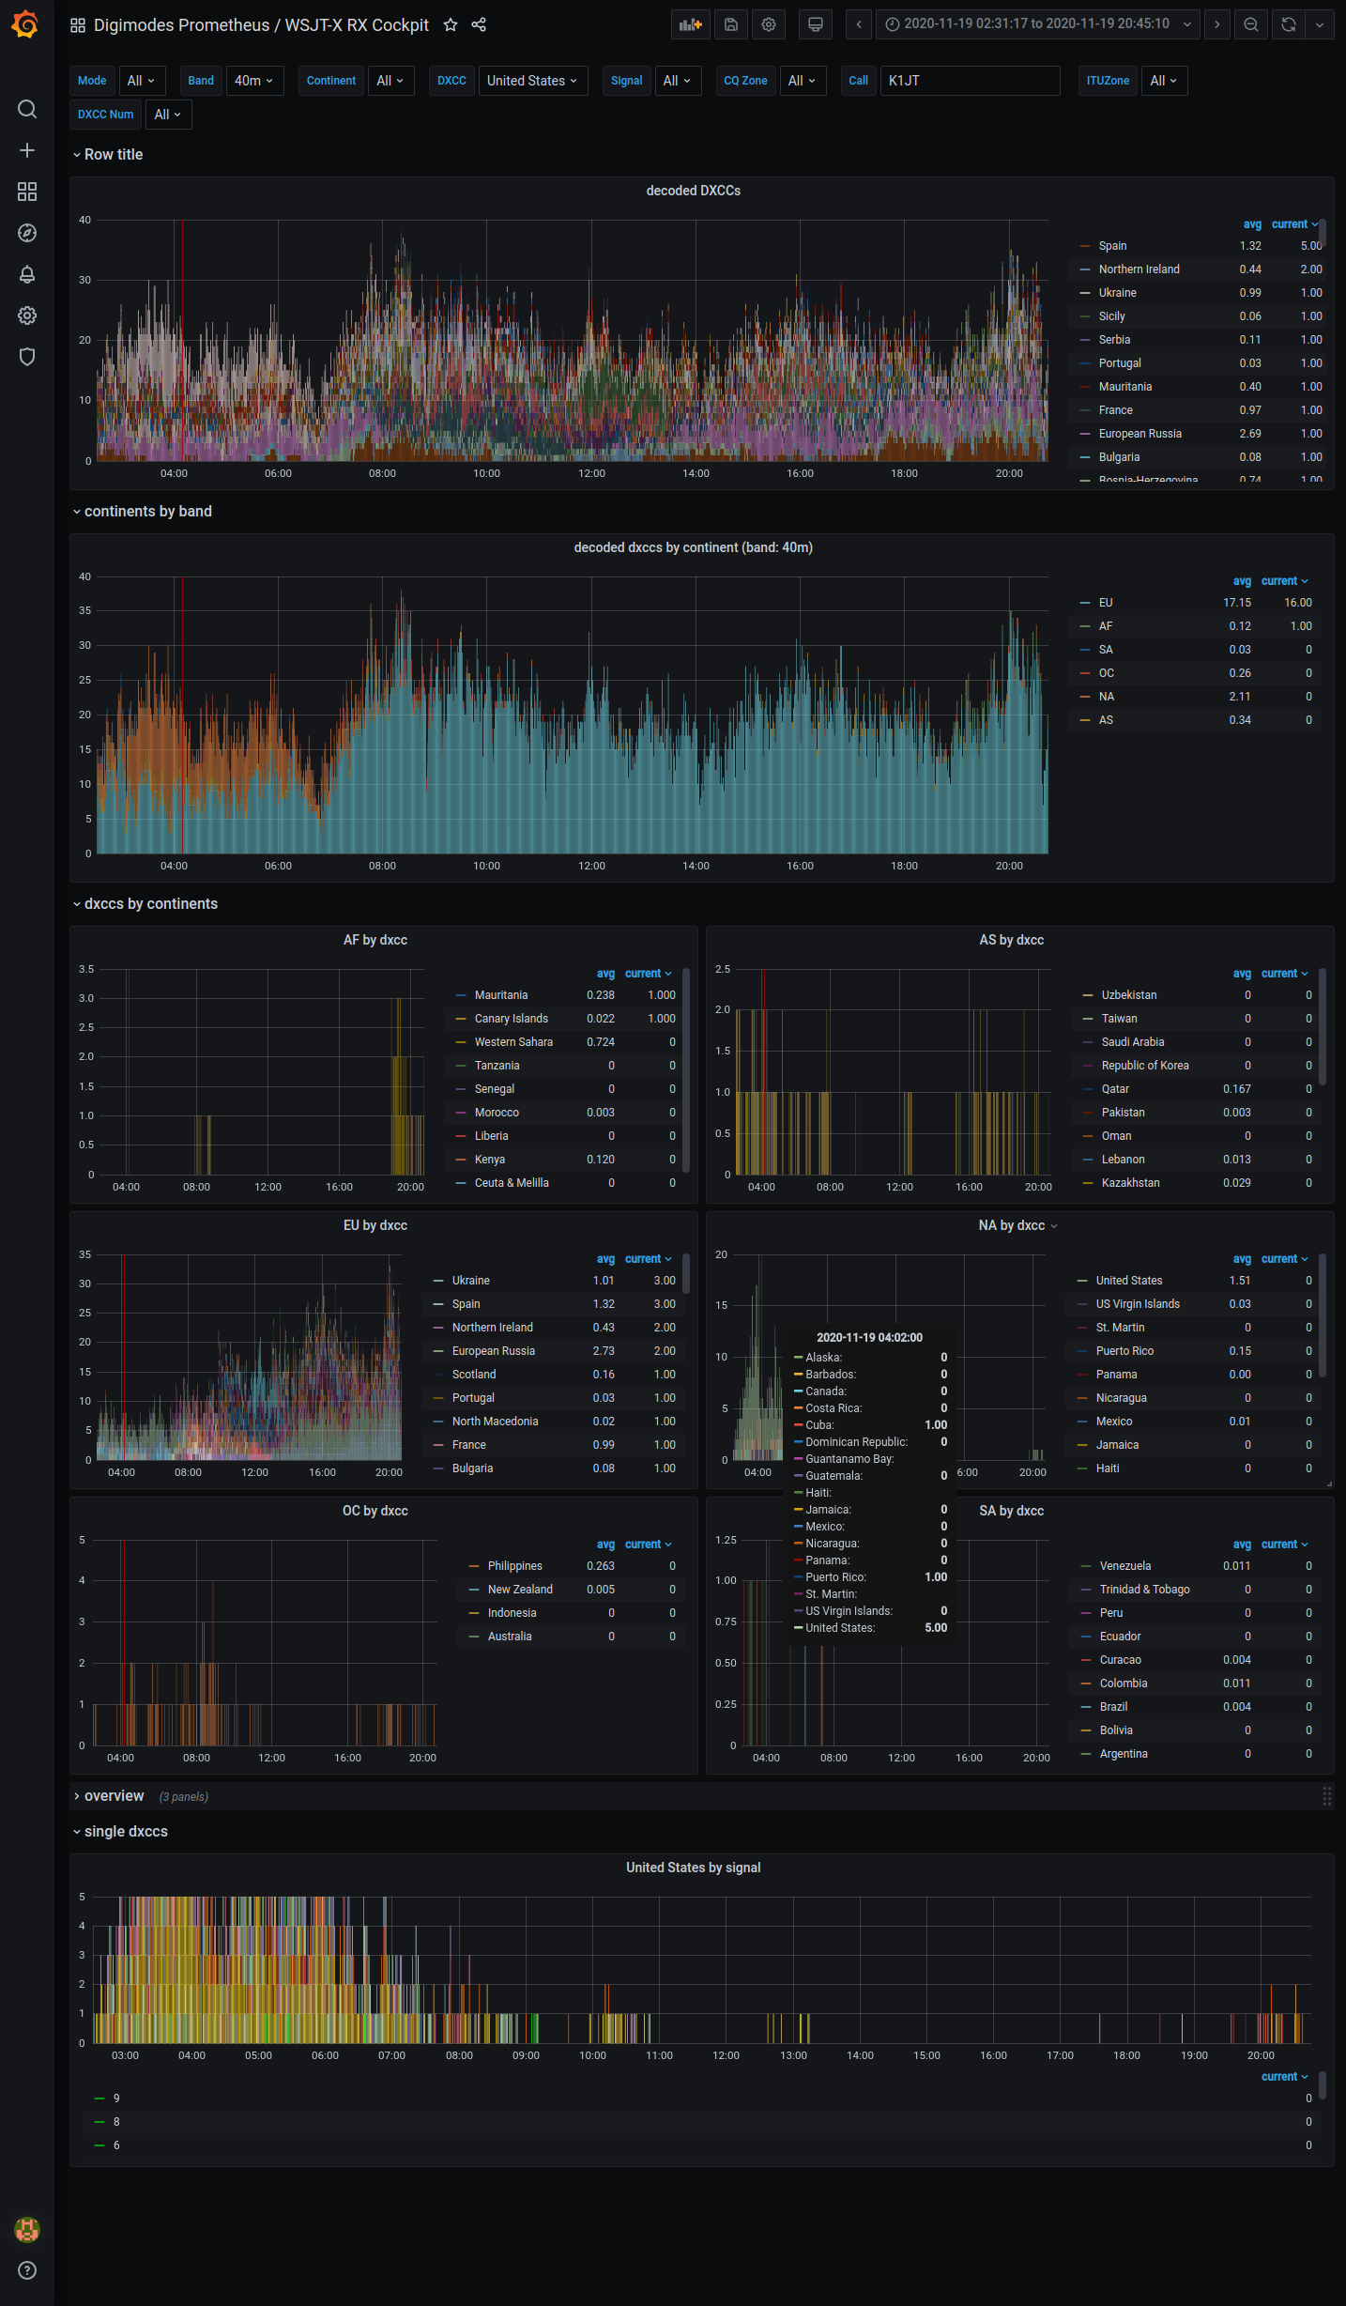Open the Signal variable dropdown
The image size is (1346, 2306).
(x=678, y=81)
